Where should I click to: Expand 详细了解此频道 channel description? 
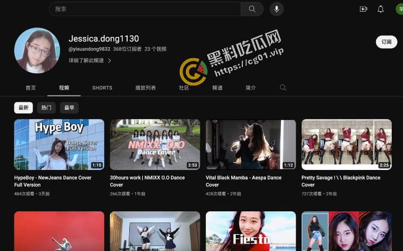pos(90,60)
